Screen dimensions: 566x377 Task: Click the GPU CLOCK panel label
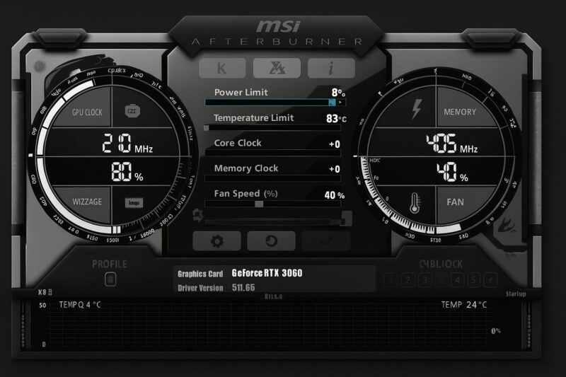click(x=87, y=112)
